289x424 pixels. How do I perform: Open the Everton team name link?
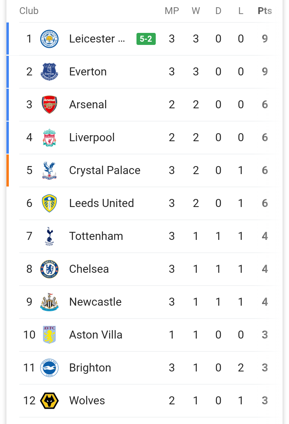(88, 72)
